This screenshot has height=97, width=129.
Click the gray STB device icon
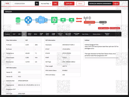(103, 22)
